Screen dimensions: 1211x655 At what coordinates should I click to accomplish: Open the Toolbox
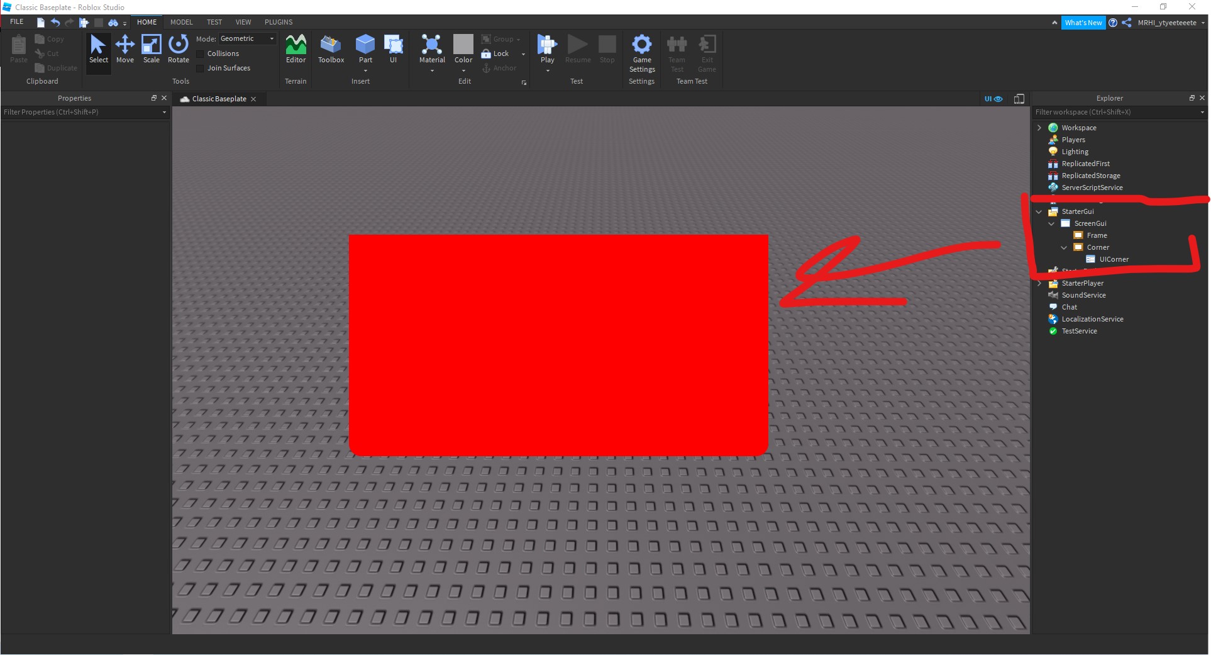tap(331, 47)
